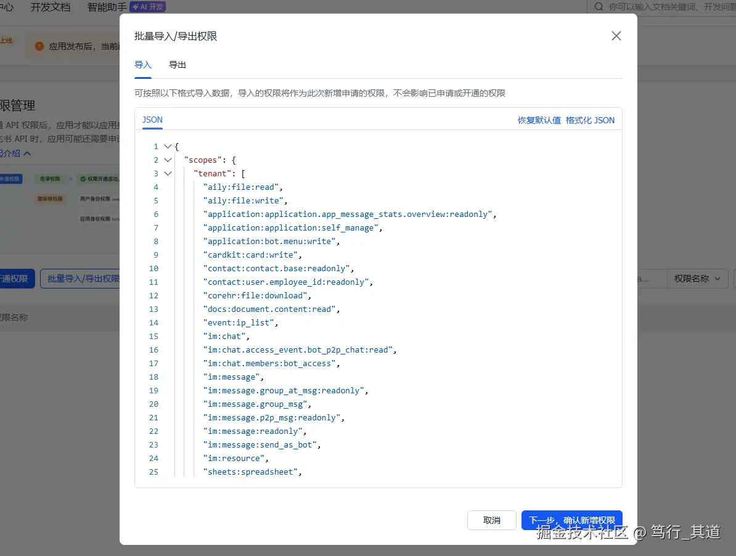Click 格式化 JSON to format the code
This screenshot has height=556, width=736.
590,120
